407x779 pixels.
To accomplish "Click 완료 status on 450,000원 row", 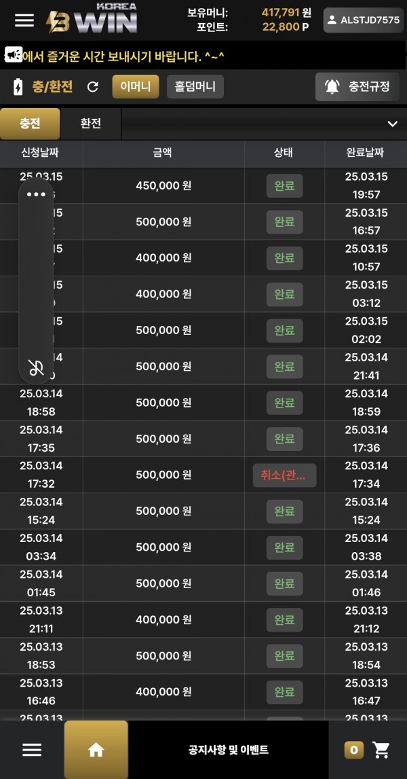I will coord(284,185).
